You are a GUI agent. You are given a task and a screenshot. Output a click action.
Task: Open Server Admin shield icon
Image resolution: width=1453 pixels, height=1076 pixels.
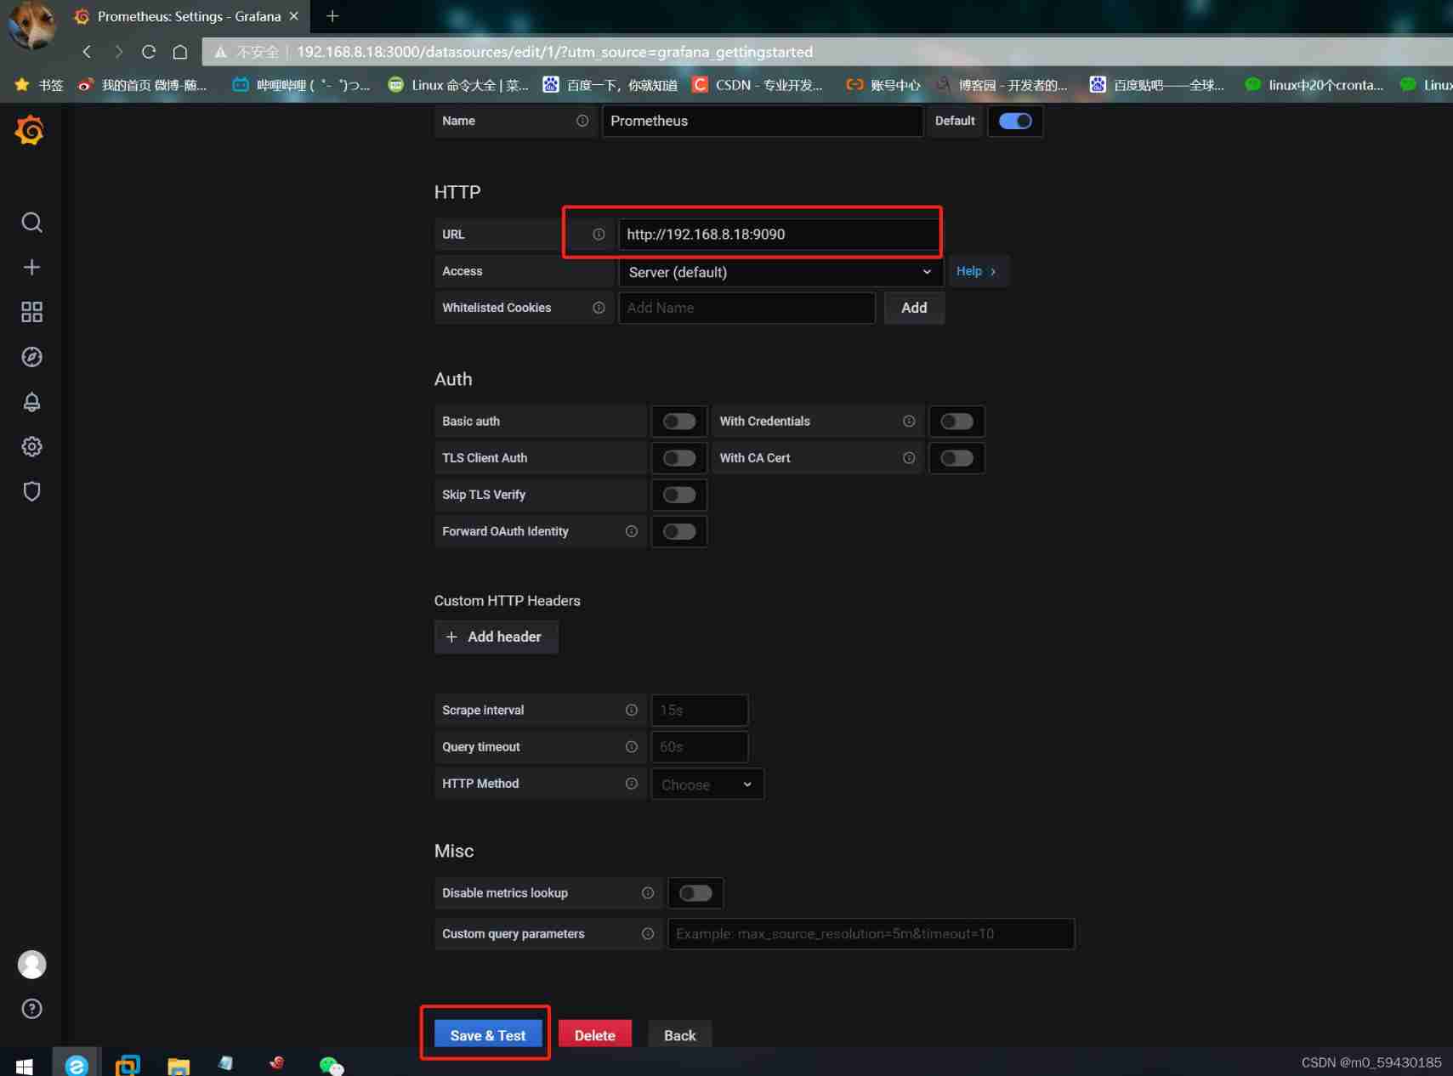click(x=31, y=491)
